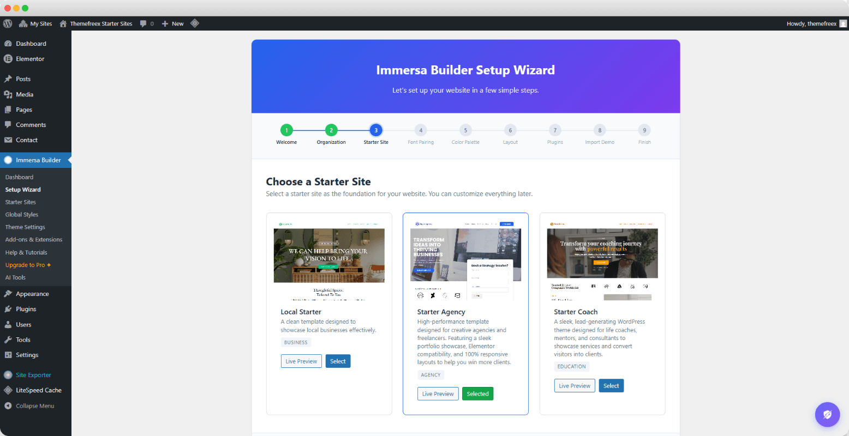Open LiteSpeed Cache menu
849x436 pixels.
[x=38, y=390]
